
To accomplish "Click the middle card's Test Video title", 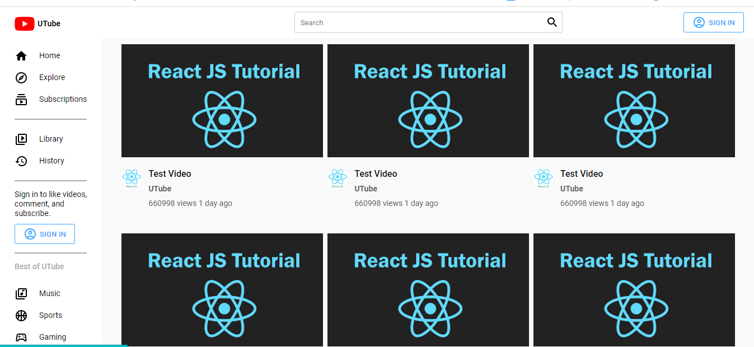I will click(x=376, y=174).
